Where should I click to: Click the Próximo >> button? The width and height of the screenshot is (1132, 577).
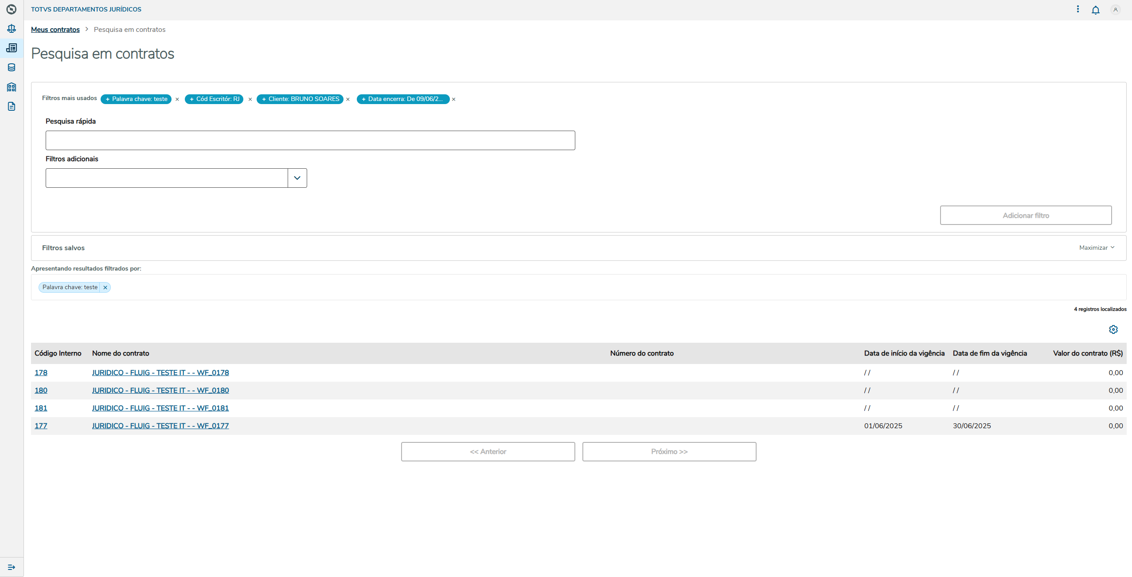tap(669, 452)
